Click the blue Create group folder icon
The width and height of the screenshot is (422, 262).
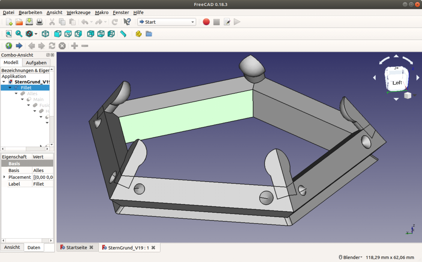pos(149,34)
